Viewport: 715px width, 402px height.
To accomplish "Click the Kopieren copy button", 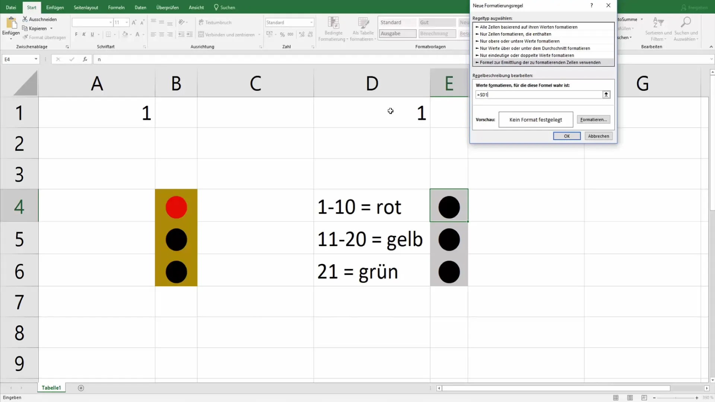I will 35,28.
